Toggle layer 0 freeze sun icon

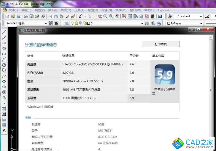[76, 23]
